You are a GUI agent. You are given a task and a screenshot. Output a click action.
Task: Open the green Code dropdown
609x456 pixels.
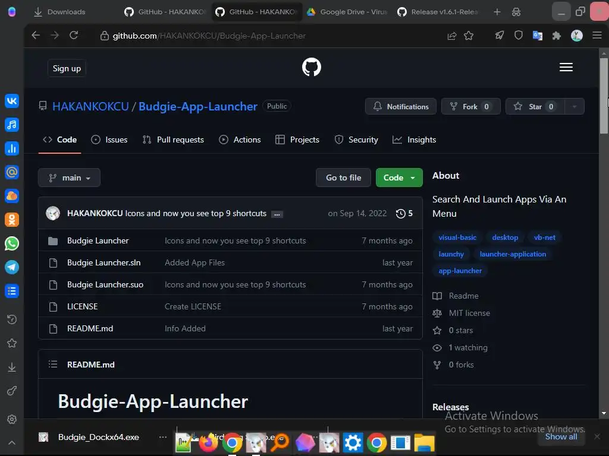pos(399,178)
